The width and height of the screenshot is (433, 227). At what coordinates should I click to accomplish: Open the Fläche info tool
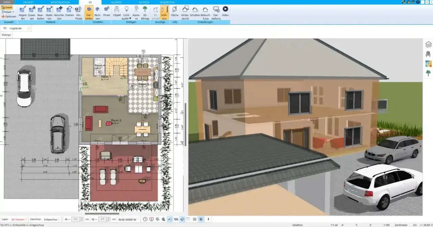(x=175, y=11)
